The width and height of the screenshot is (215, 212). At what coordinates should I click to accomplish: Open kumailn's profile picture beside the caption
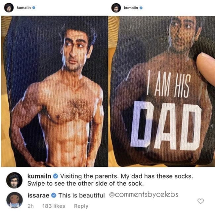pos(14,180)
